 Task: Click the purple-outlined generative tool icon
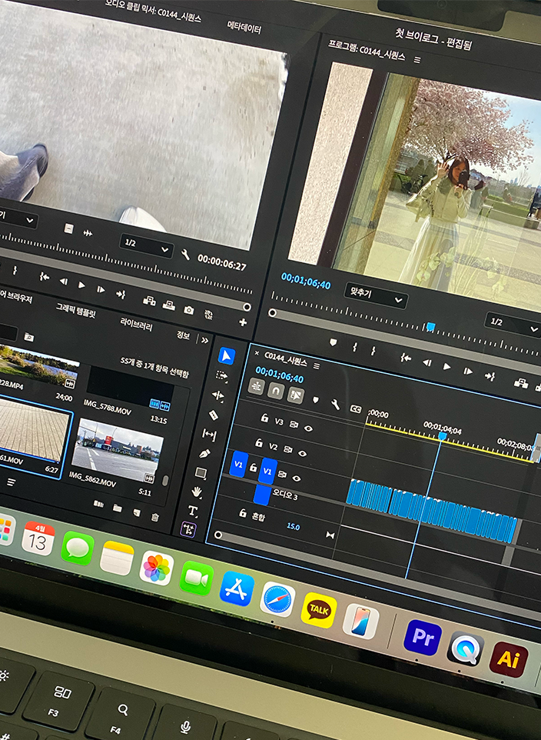click(x=189, y=529)
